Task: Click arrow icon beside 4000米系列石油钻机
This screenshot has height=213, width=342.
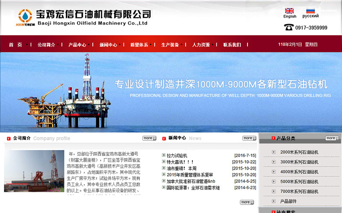Action: (x=274, y=172)
